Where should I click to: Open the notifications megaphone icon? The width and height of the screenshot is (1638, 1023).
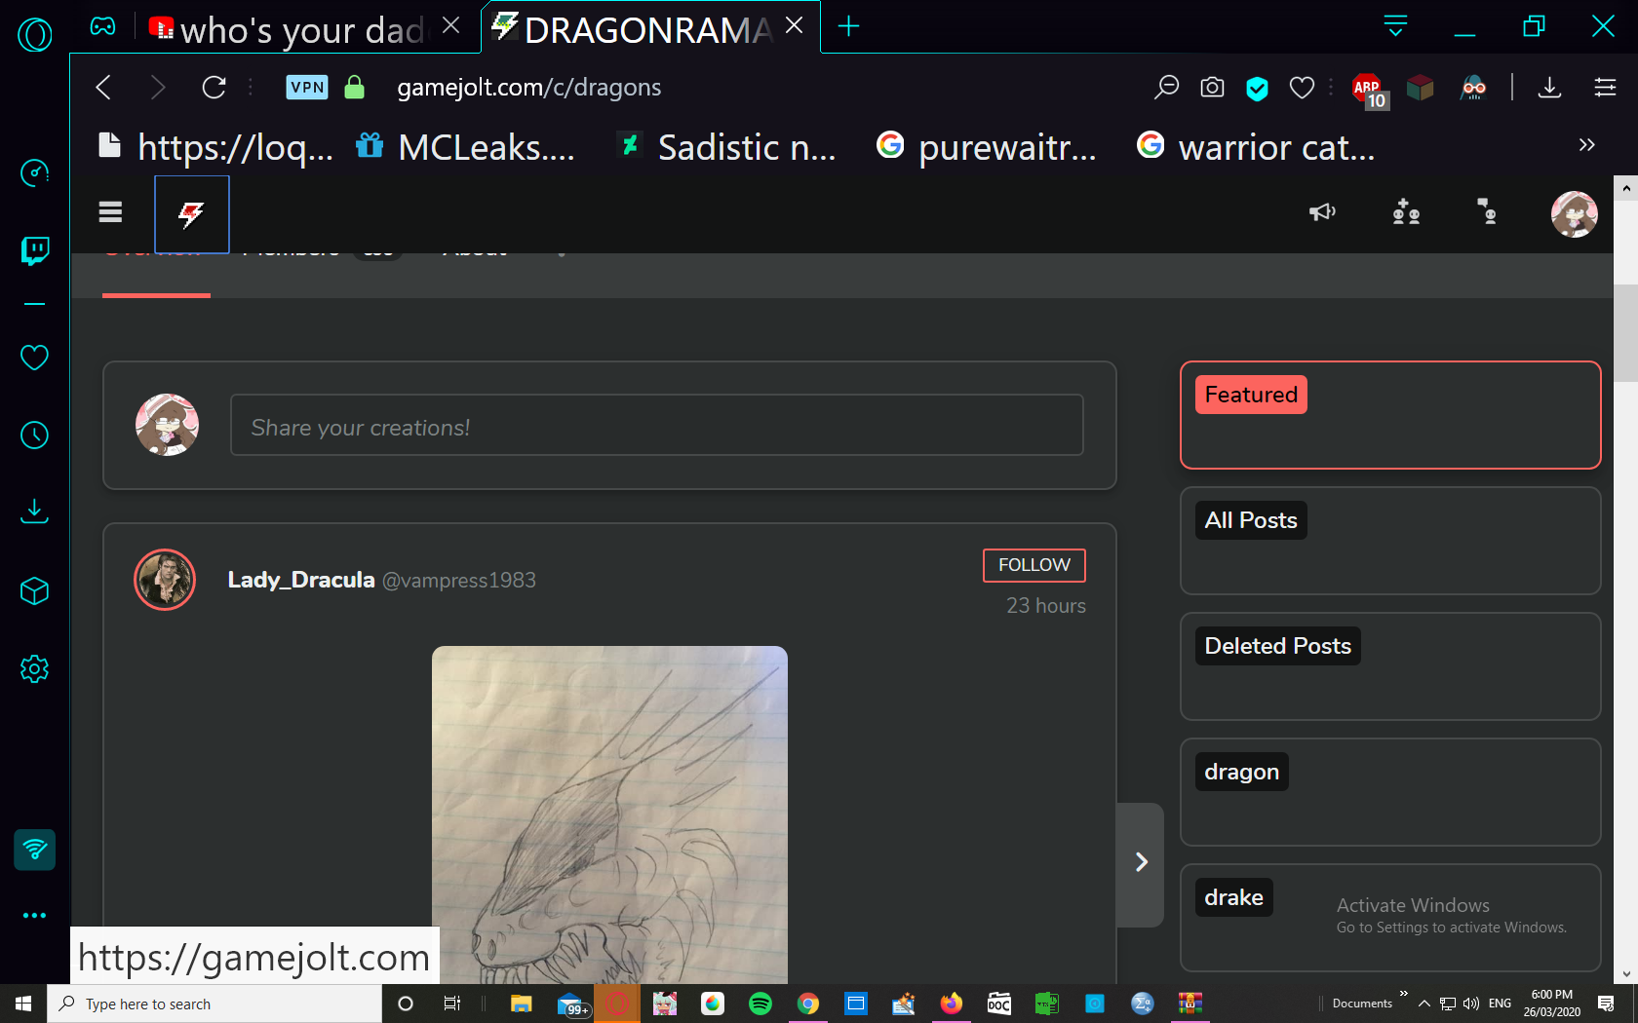(x=1322, y=212)
